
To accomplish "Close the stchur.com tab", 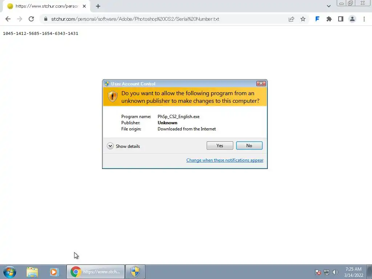I will [84, 6].
